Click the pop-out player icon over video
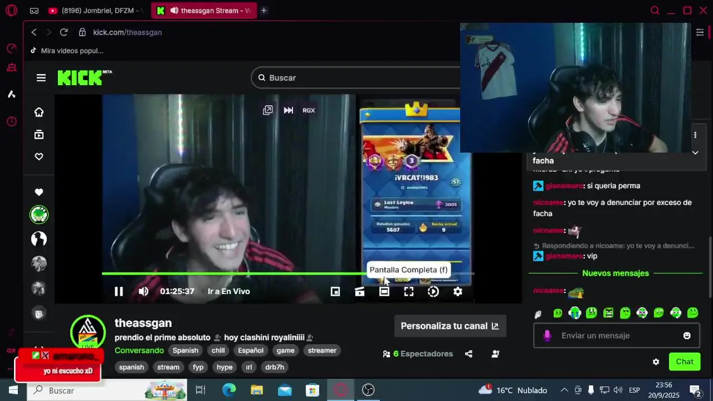This screenshot has height=401, width=713. (x=268, y=110)
